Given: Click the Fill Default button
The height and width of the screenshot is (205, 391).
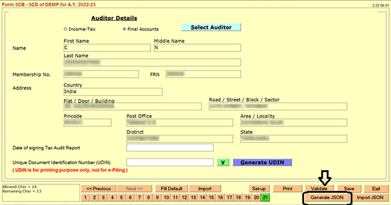Looking at the screenshot, I should click(x=172, y=189).
